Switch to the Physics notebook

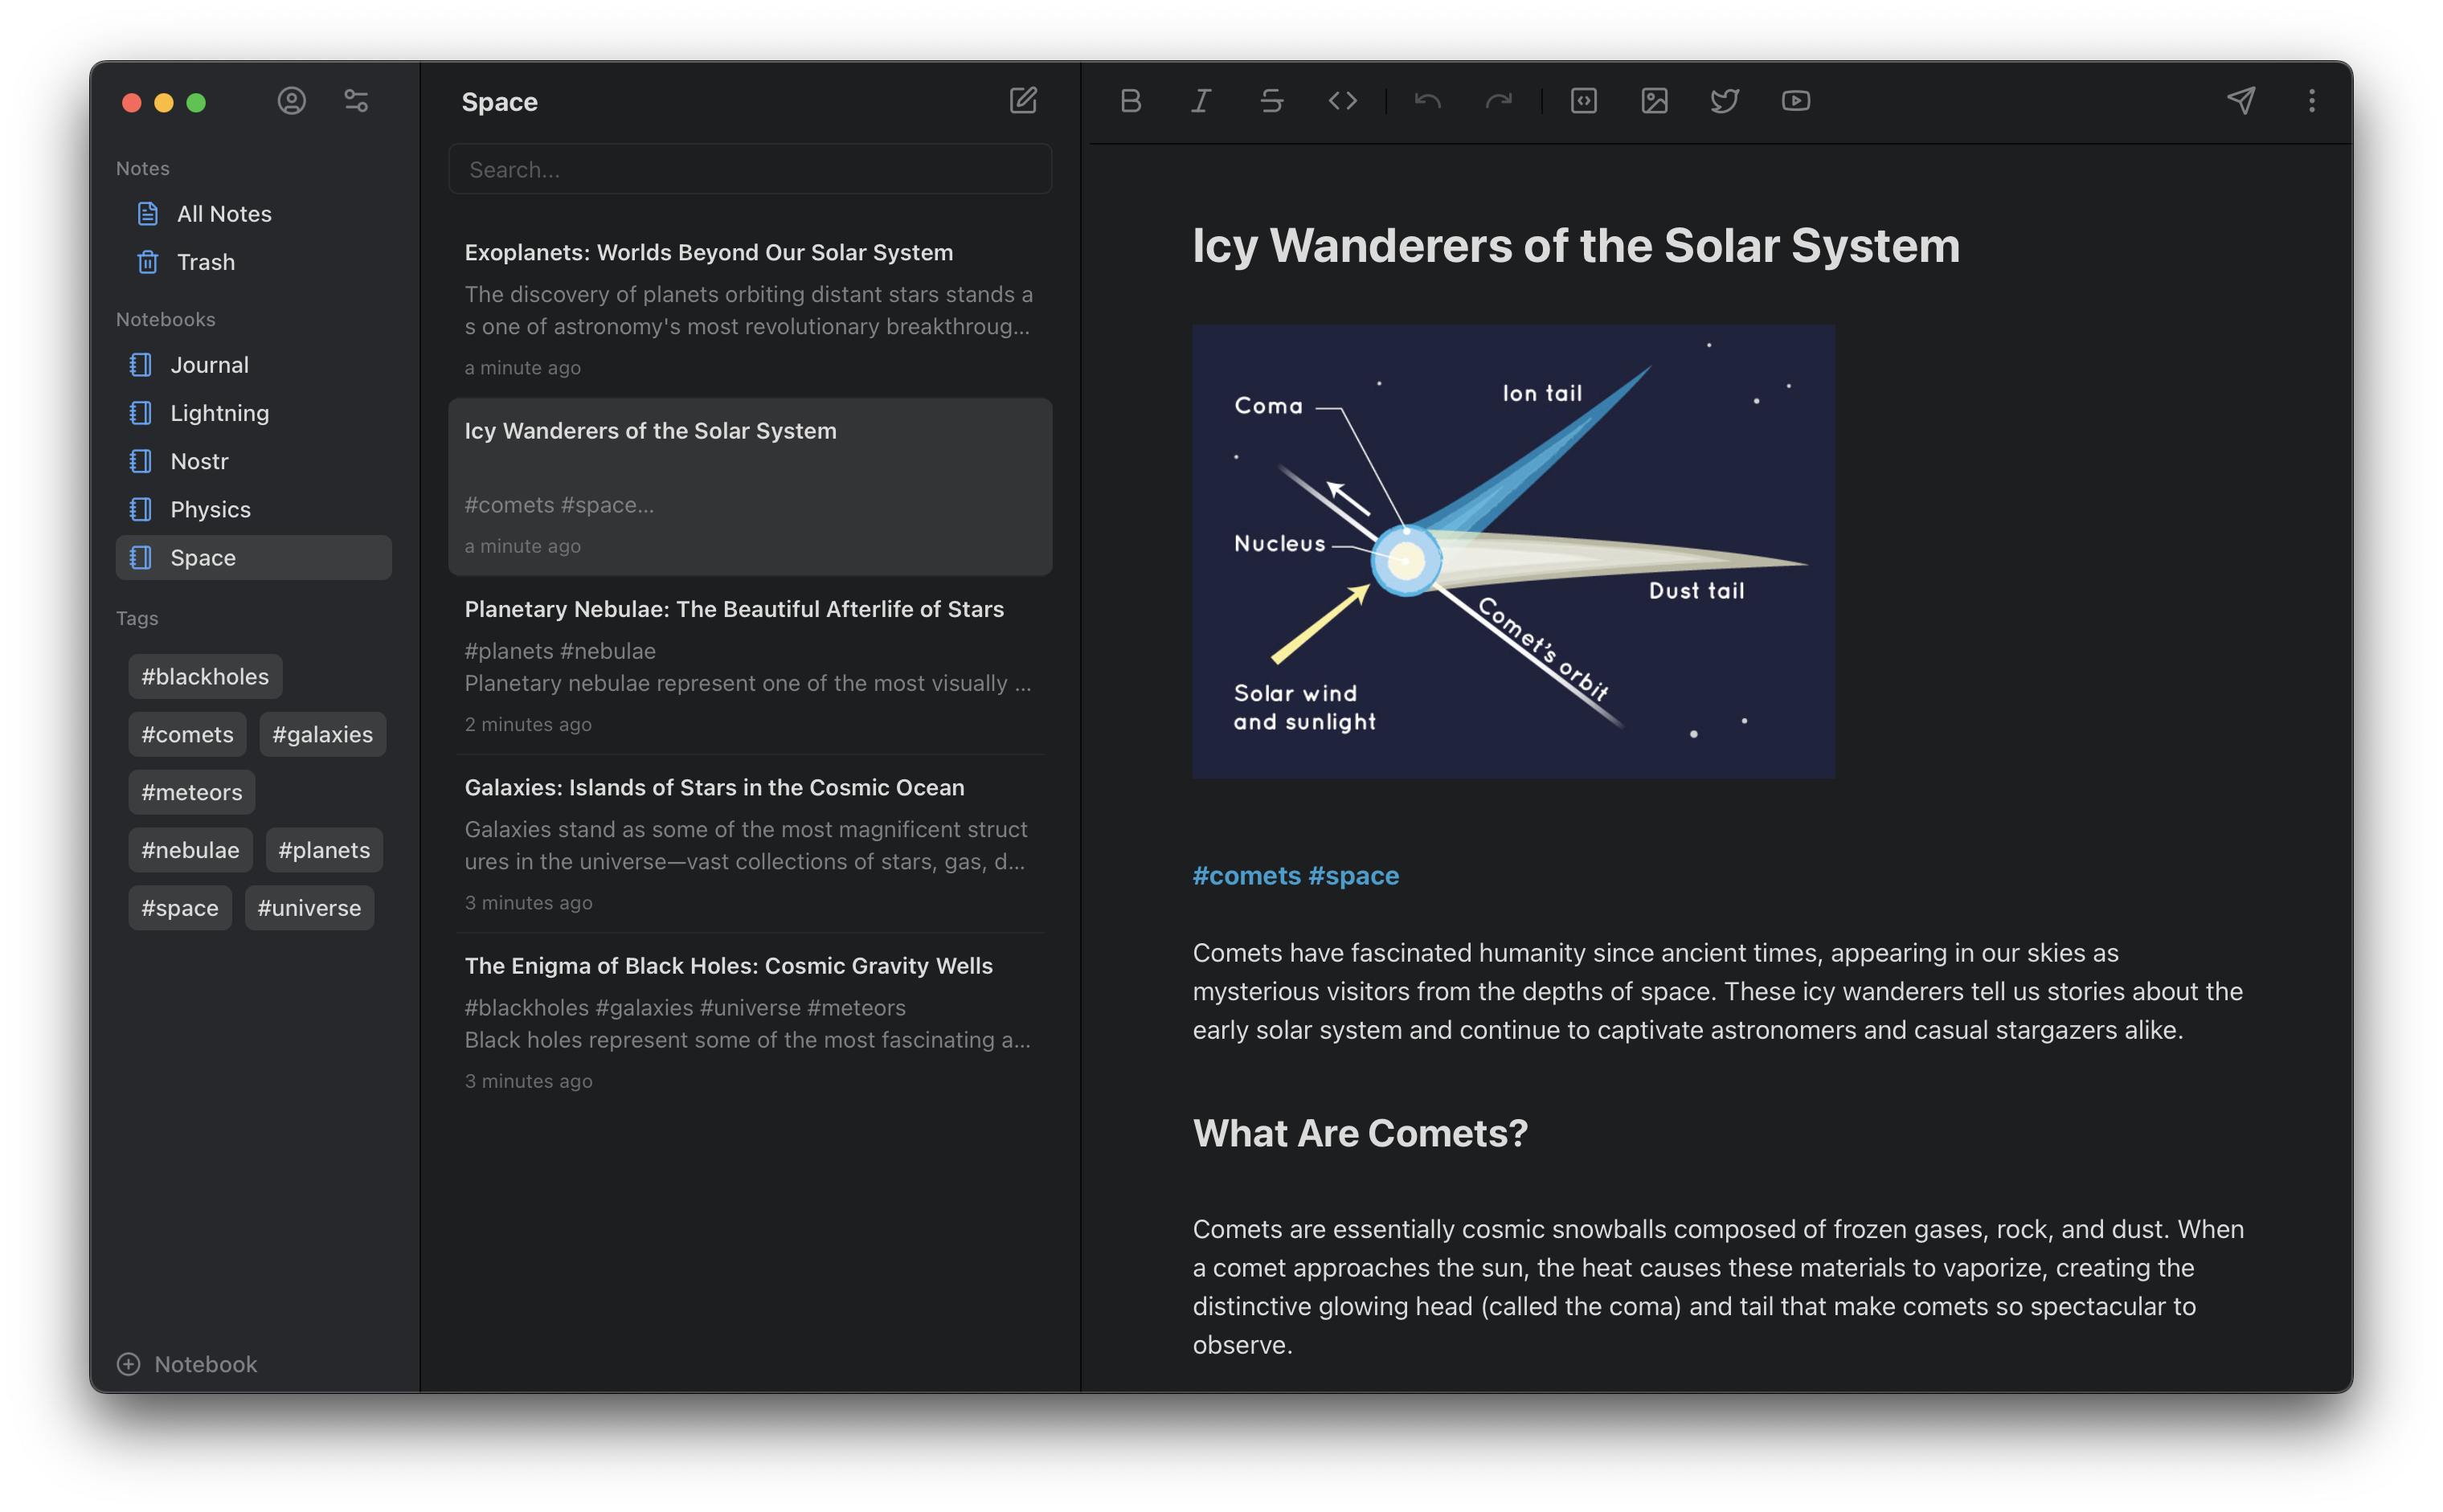[x=208, y=509]
